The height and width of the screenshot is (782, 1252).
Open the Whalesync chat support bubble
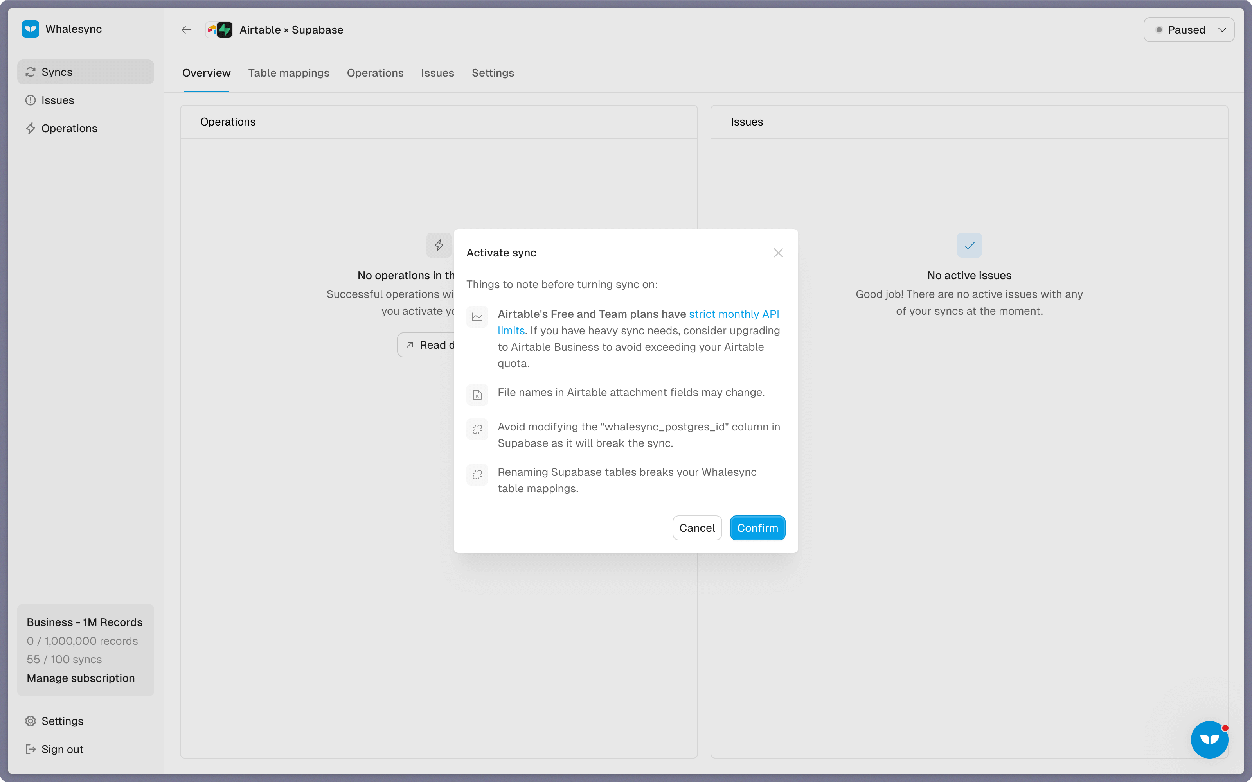[x=1210, y=740]
